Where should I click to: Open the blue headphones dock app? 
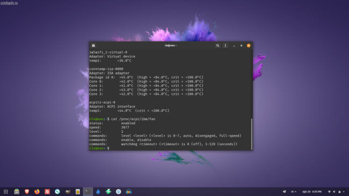click(x=129, y=192)
